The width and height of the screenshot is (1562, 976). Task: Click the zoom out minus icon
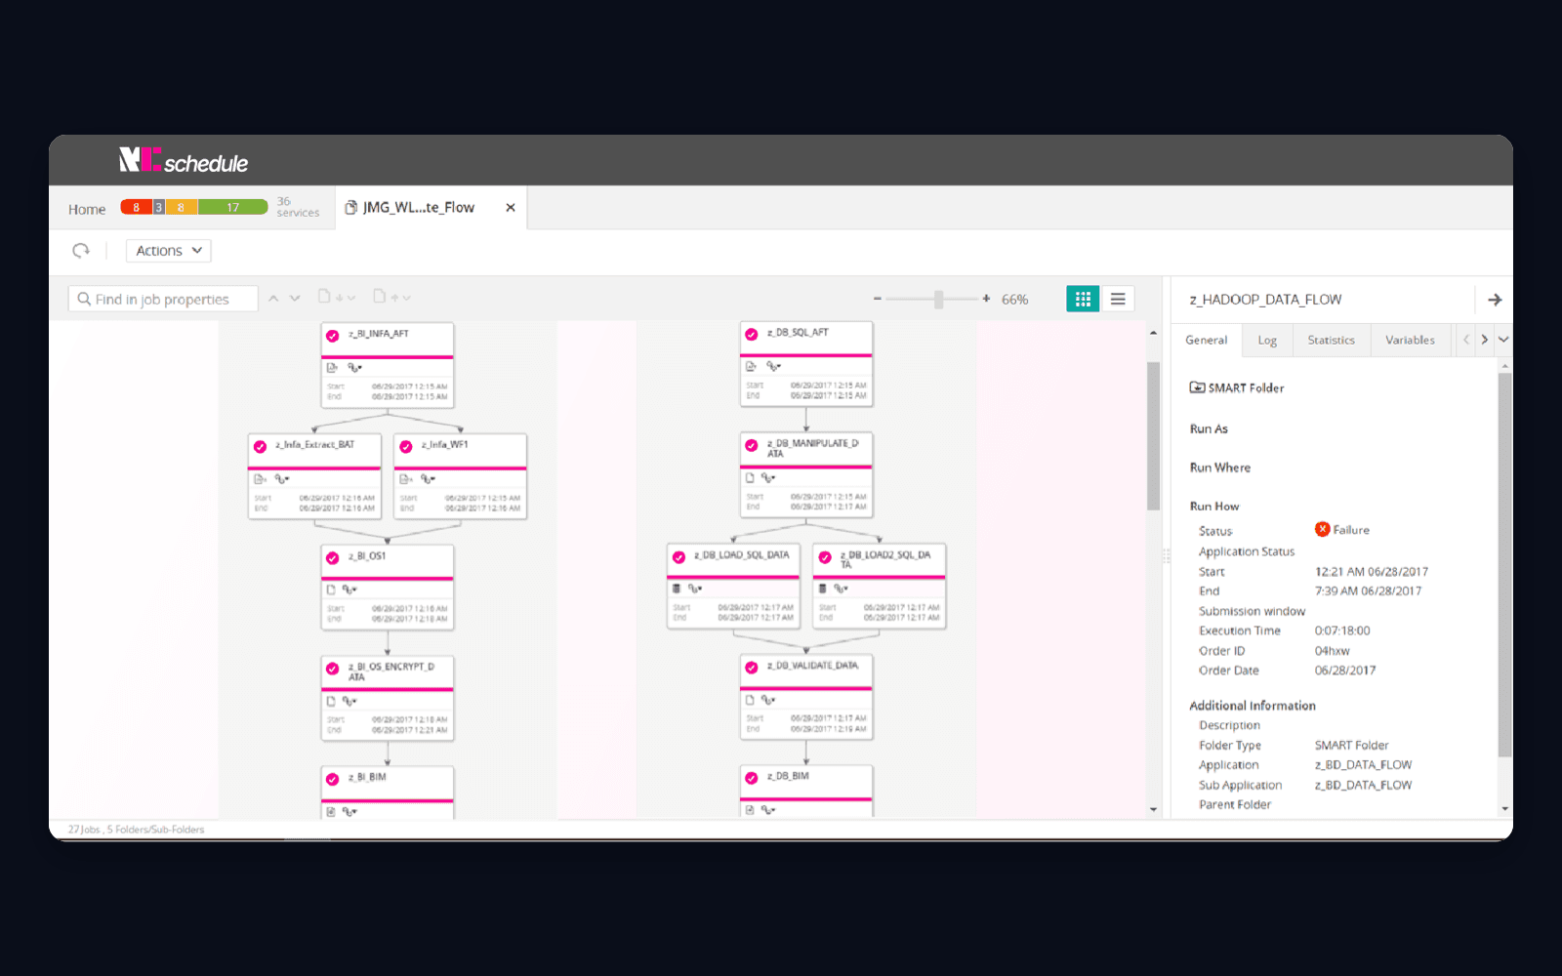coord(878,299)
